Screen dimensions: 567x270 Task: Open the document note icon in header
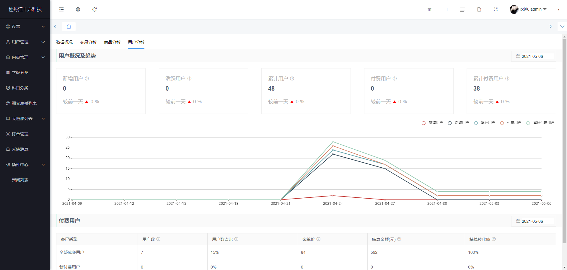point(479,9)
